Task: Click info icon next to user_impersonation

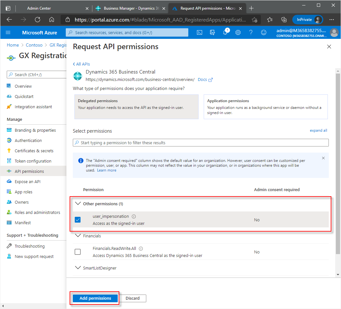Action: pos(134,216)
